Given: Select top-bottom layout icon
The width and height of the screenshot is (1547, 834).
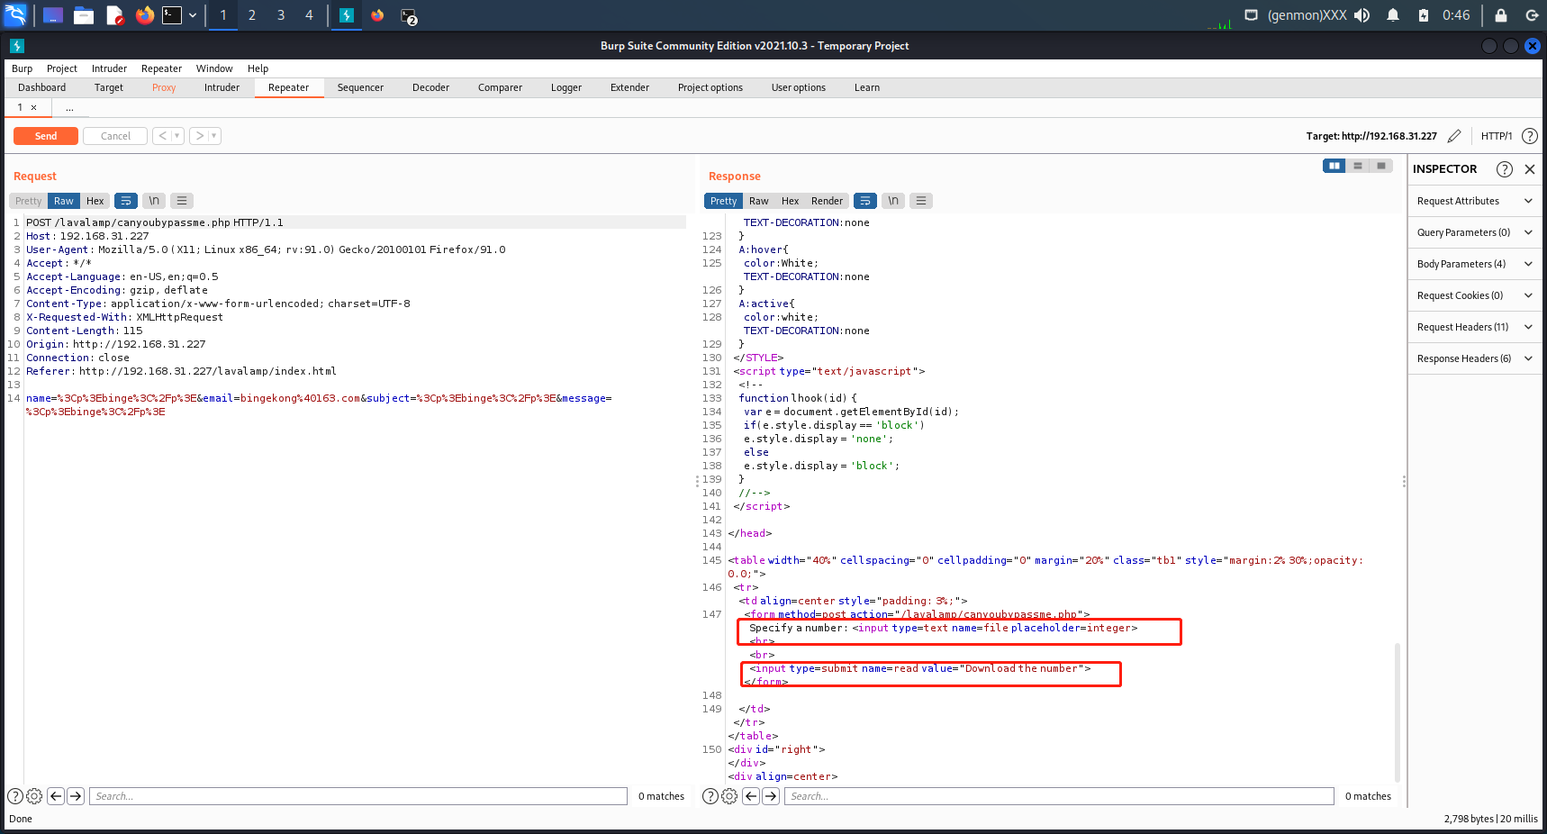Looking at the screenshot, I should [1357, 166].
